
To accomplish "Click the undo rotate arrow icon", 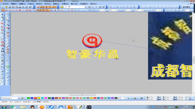I will pyautogui.click(x=183, y=10).
